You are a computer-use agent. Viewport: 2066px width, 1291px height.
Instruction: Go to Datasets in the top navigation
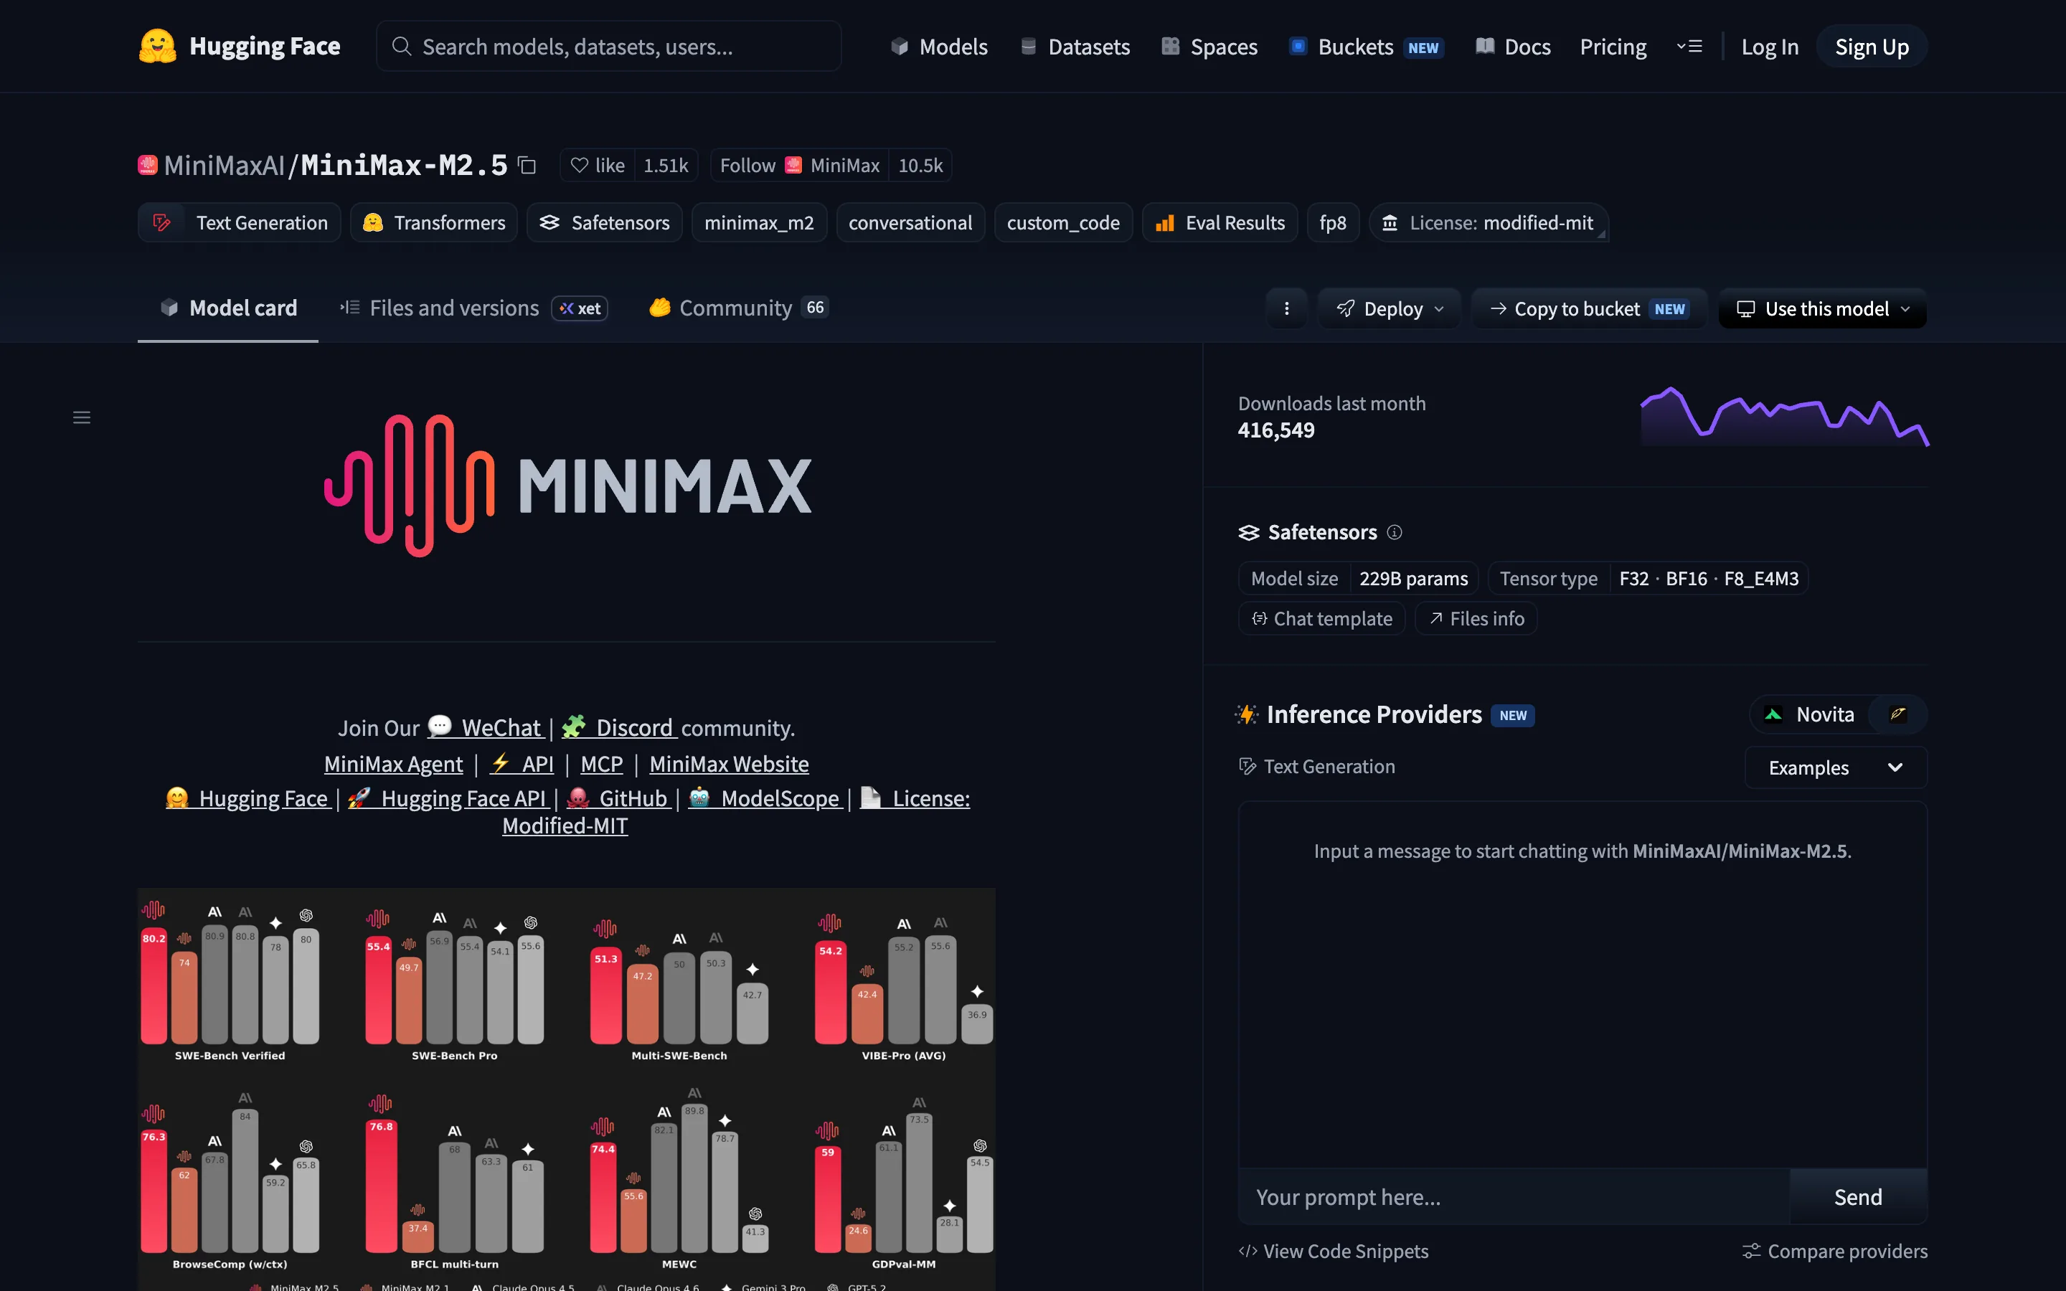1075,46
